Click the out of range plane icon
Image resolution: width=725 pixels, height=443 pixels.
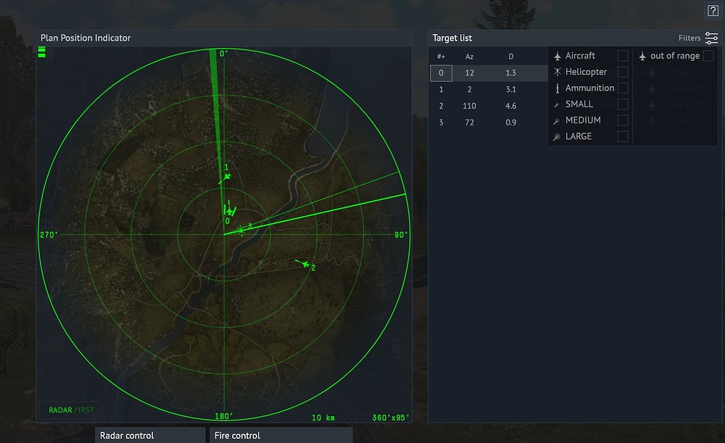pos(642,56)
